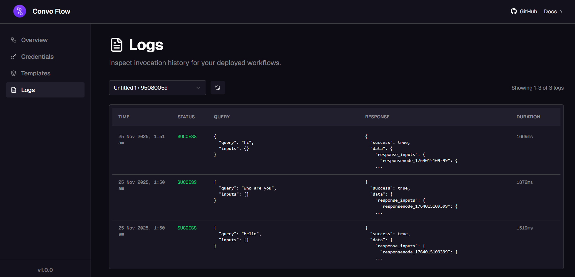Switch to the Templates section
This screenshot has height=277, width=575.
click(36, 73)
